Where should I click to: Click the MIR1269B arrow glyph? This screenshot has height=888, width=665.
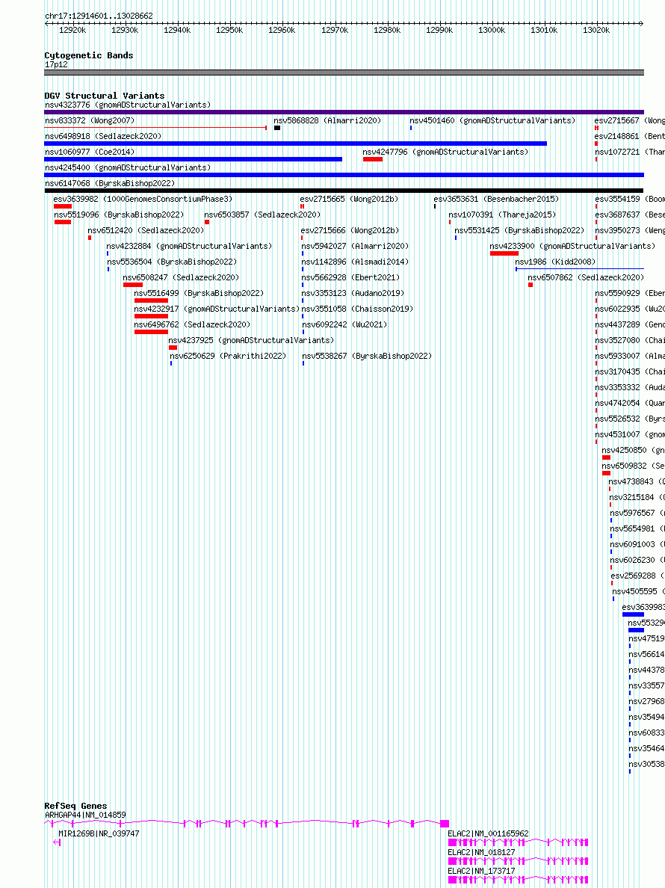pos(57,842)
